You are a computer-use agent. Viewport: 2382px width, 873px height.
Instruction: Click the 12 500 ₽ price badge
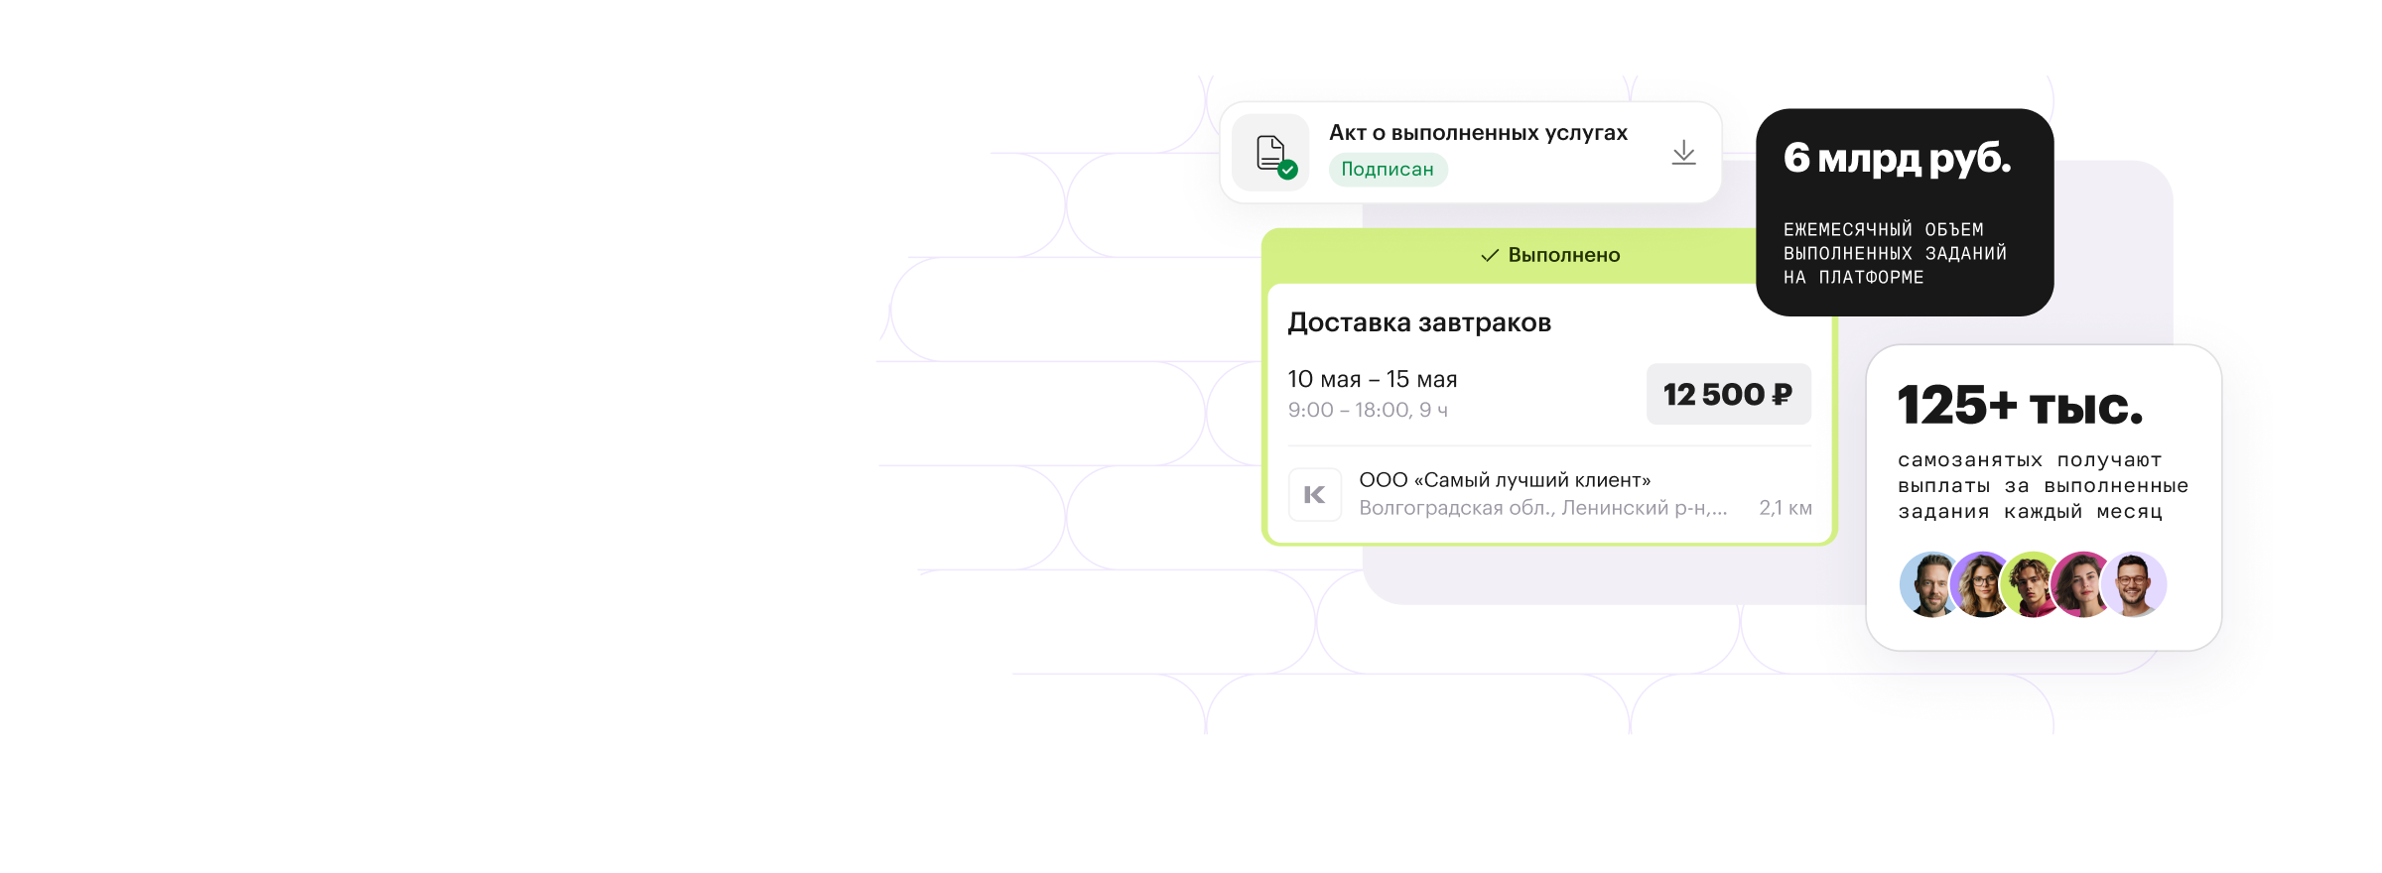(x=1728, y=395)
